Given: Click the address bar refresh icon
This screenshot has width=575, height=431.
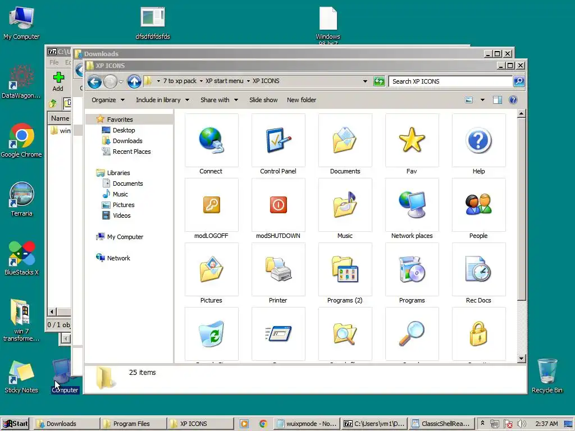Looking at the screenshot, I should tap(379, 81).
